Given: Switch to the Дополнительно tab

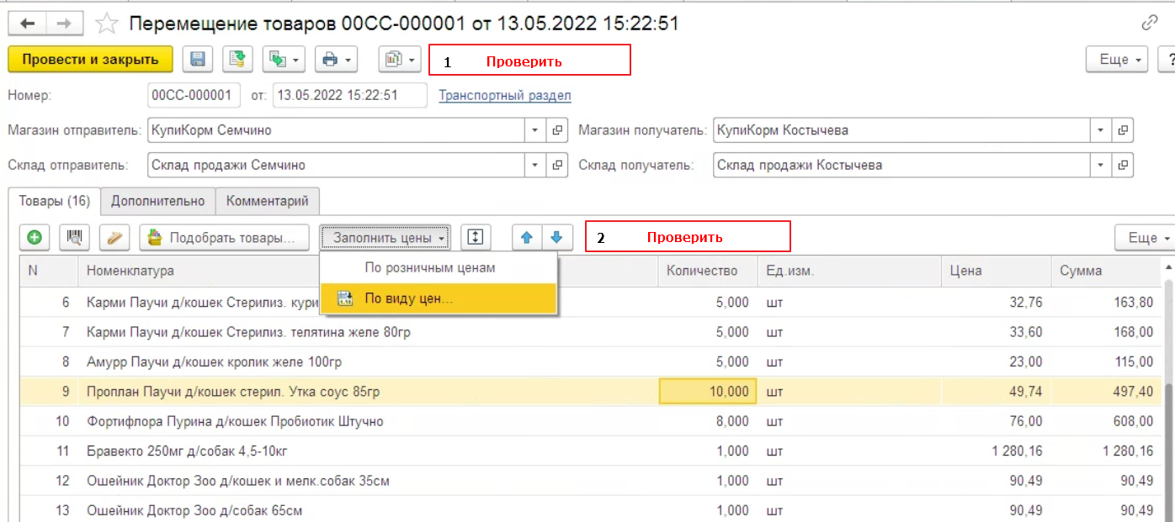Looking at the screenshot, I should click(x=158, y=202).
